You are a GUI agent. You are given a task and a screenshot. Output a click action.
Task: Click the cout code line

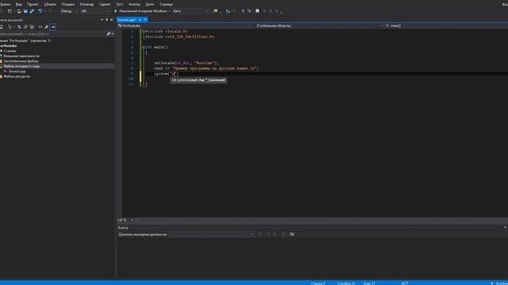[x=206, y=68]
